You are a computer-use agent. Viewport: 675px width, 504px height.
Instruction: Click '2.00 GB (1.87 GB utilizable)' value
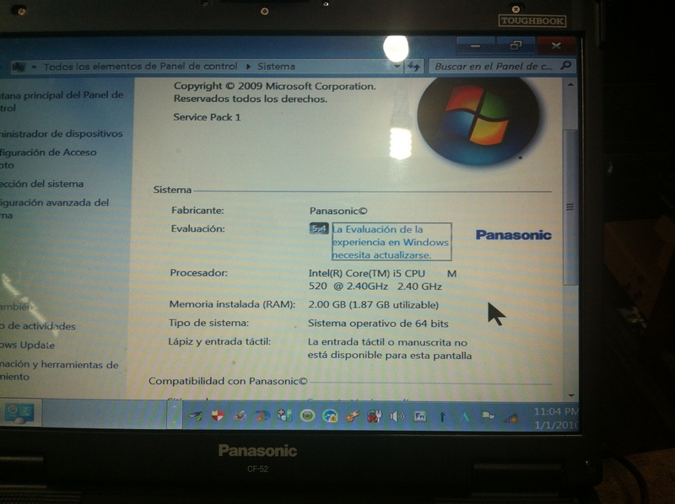tap(373, 305)
